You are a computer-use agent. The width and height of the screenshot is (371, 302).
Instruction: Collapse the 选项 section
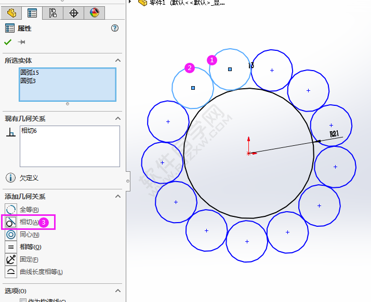coord(117,291)
